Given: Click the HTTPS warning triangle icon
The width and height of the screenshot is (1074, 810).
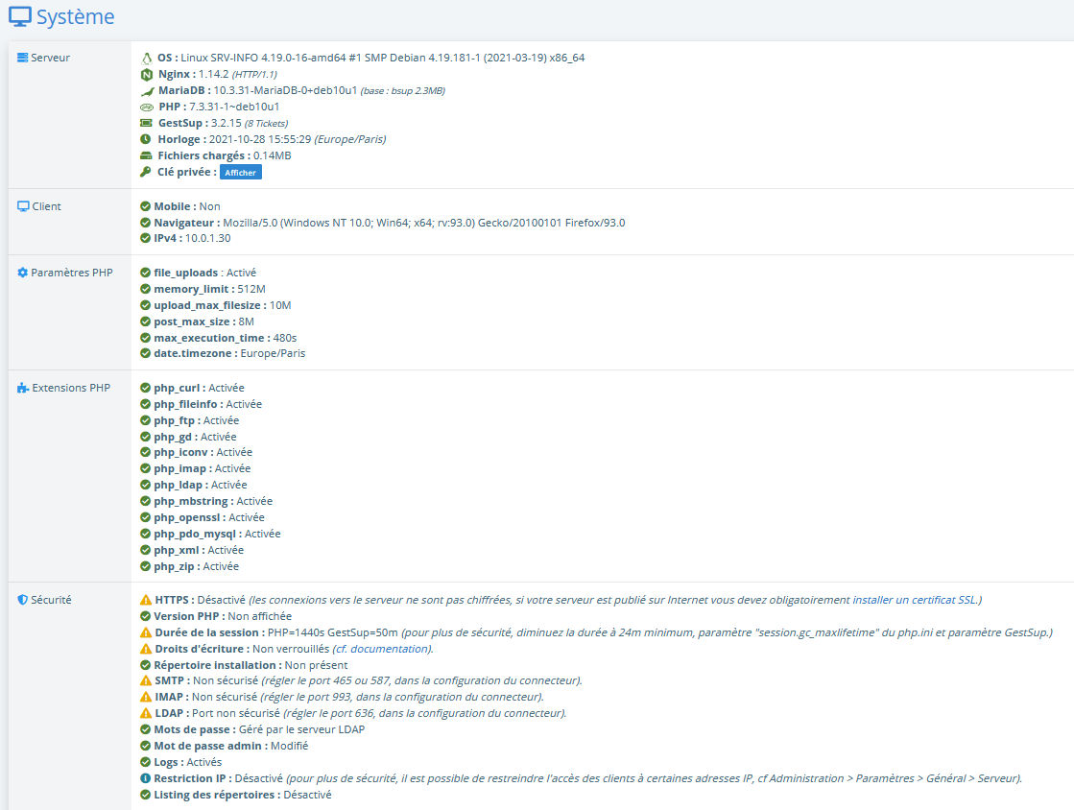Looking at the screenshot, I should [146, 600].
